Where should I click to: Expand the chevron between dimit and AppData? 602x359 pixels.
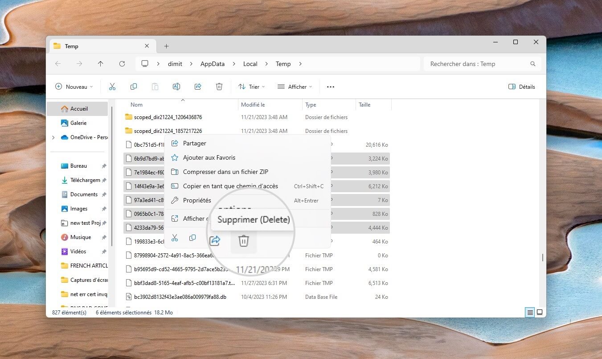pyautogui.click(x=191, y=64)
